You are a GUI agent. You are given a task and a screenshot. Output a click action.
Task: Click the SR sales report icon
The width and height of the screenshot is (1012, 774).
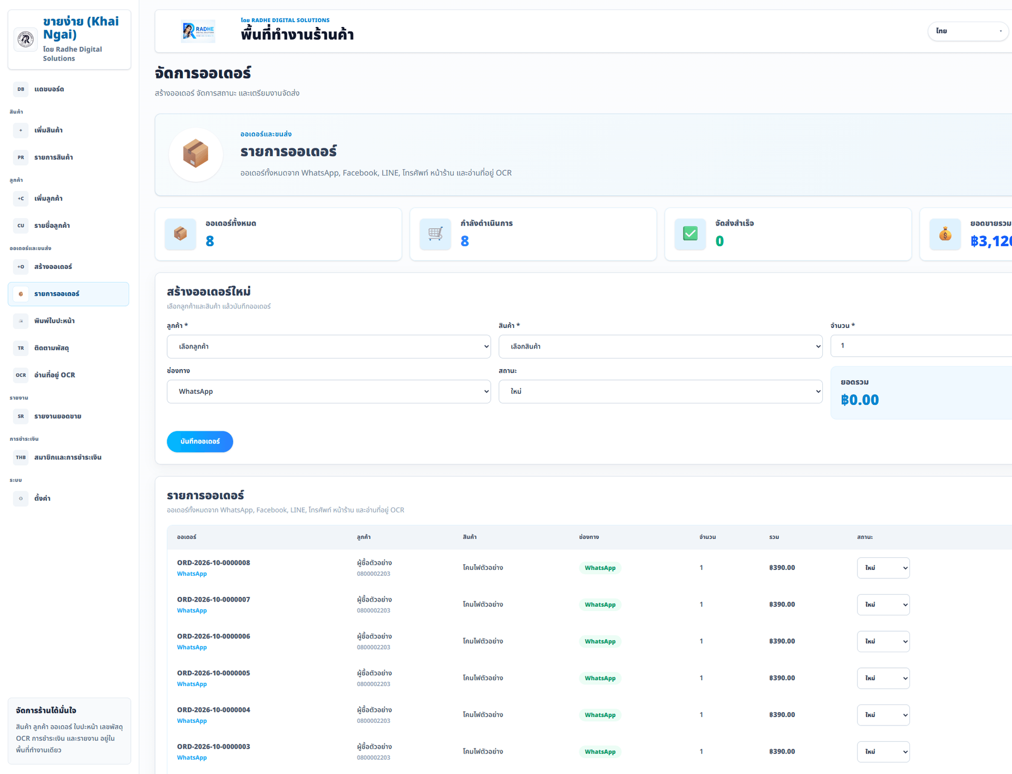[x=21, y=416]
